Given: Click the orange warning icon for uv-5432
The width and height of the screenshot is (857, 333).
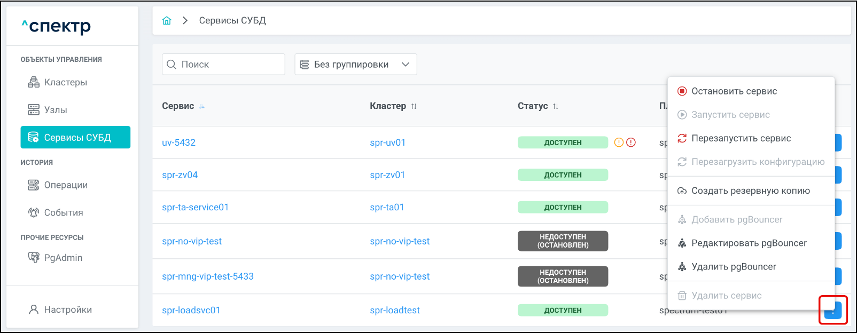Looking at the screenshot, I should click(x=619, y=142).
